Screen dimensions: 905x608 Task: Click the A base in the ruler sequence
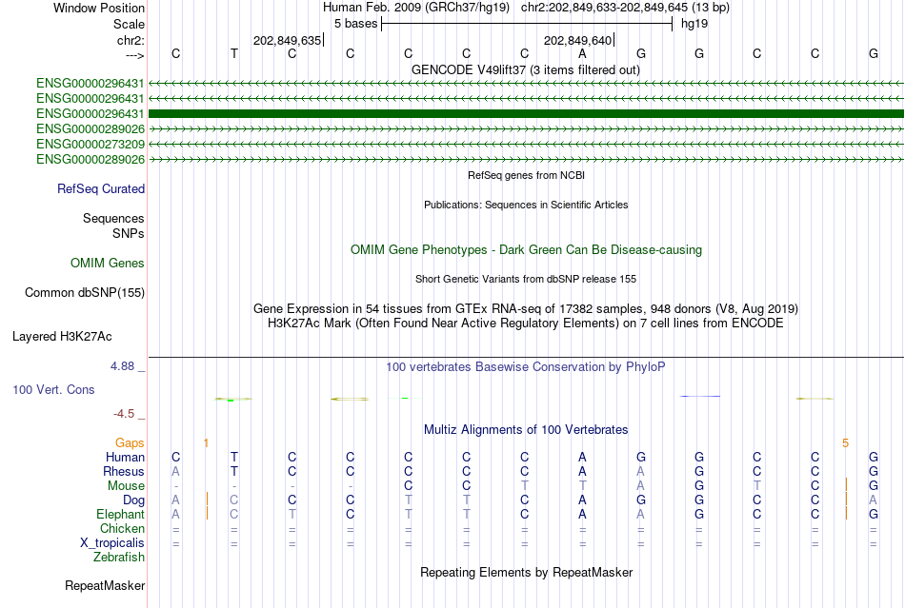click(x=582, y=53)
